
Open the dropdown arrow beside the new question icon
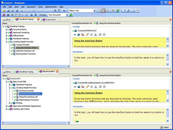click(22, 15)
